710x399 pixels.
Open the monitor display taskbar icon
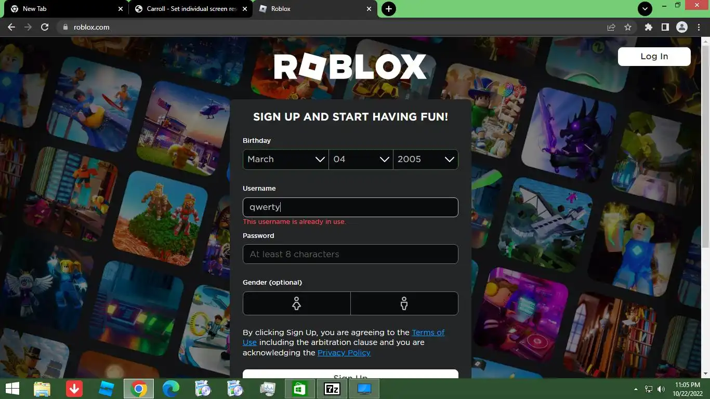pos(364,389)
